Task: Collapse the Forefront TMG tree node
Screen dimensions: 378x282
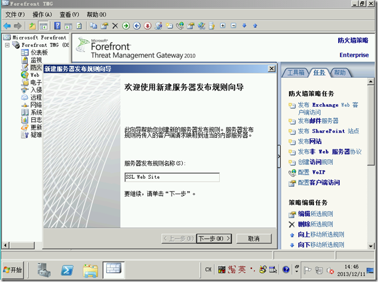Action: coord(8,45)
